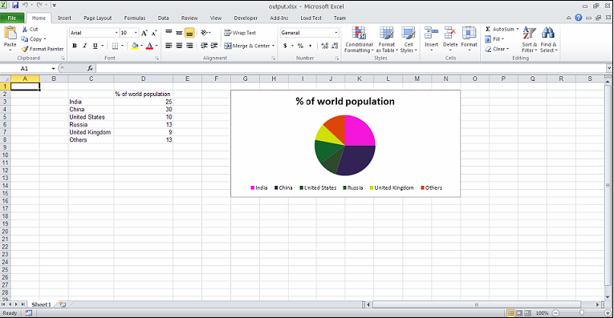Viewport: 614px width, 318px height.
Task: Select the pie chart title text
Action: 345,102
